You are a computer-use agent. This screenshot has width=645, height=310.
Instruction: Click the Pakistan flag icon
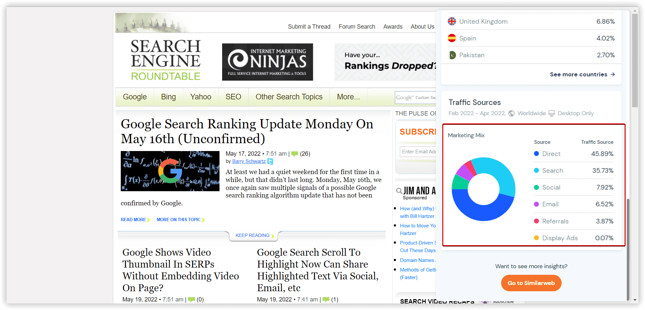point(452,55)
